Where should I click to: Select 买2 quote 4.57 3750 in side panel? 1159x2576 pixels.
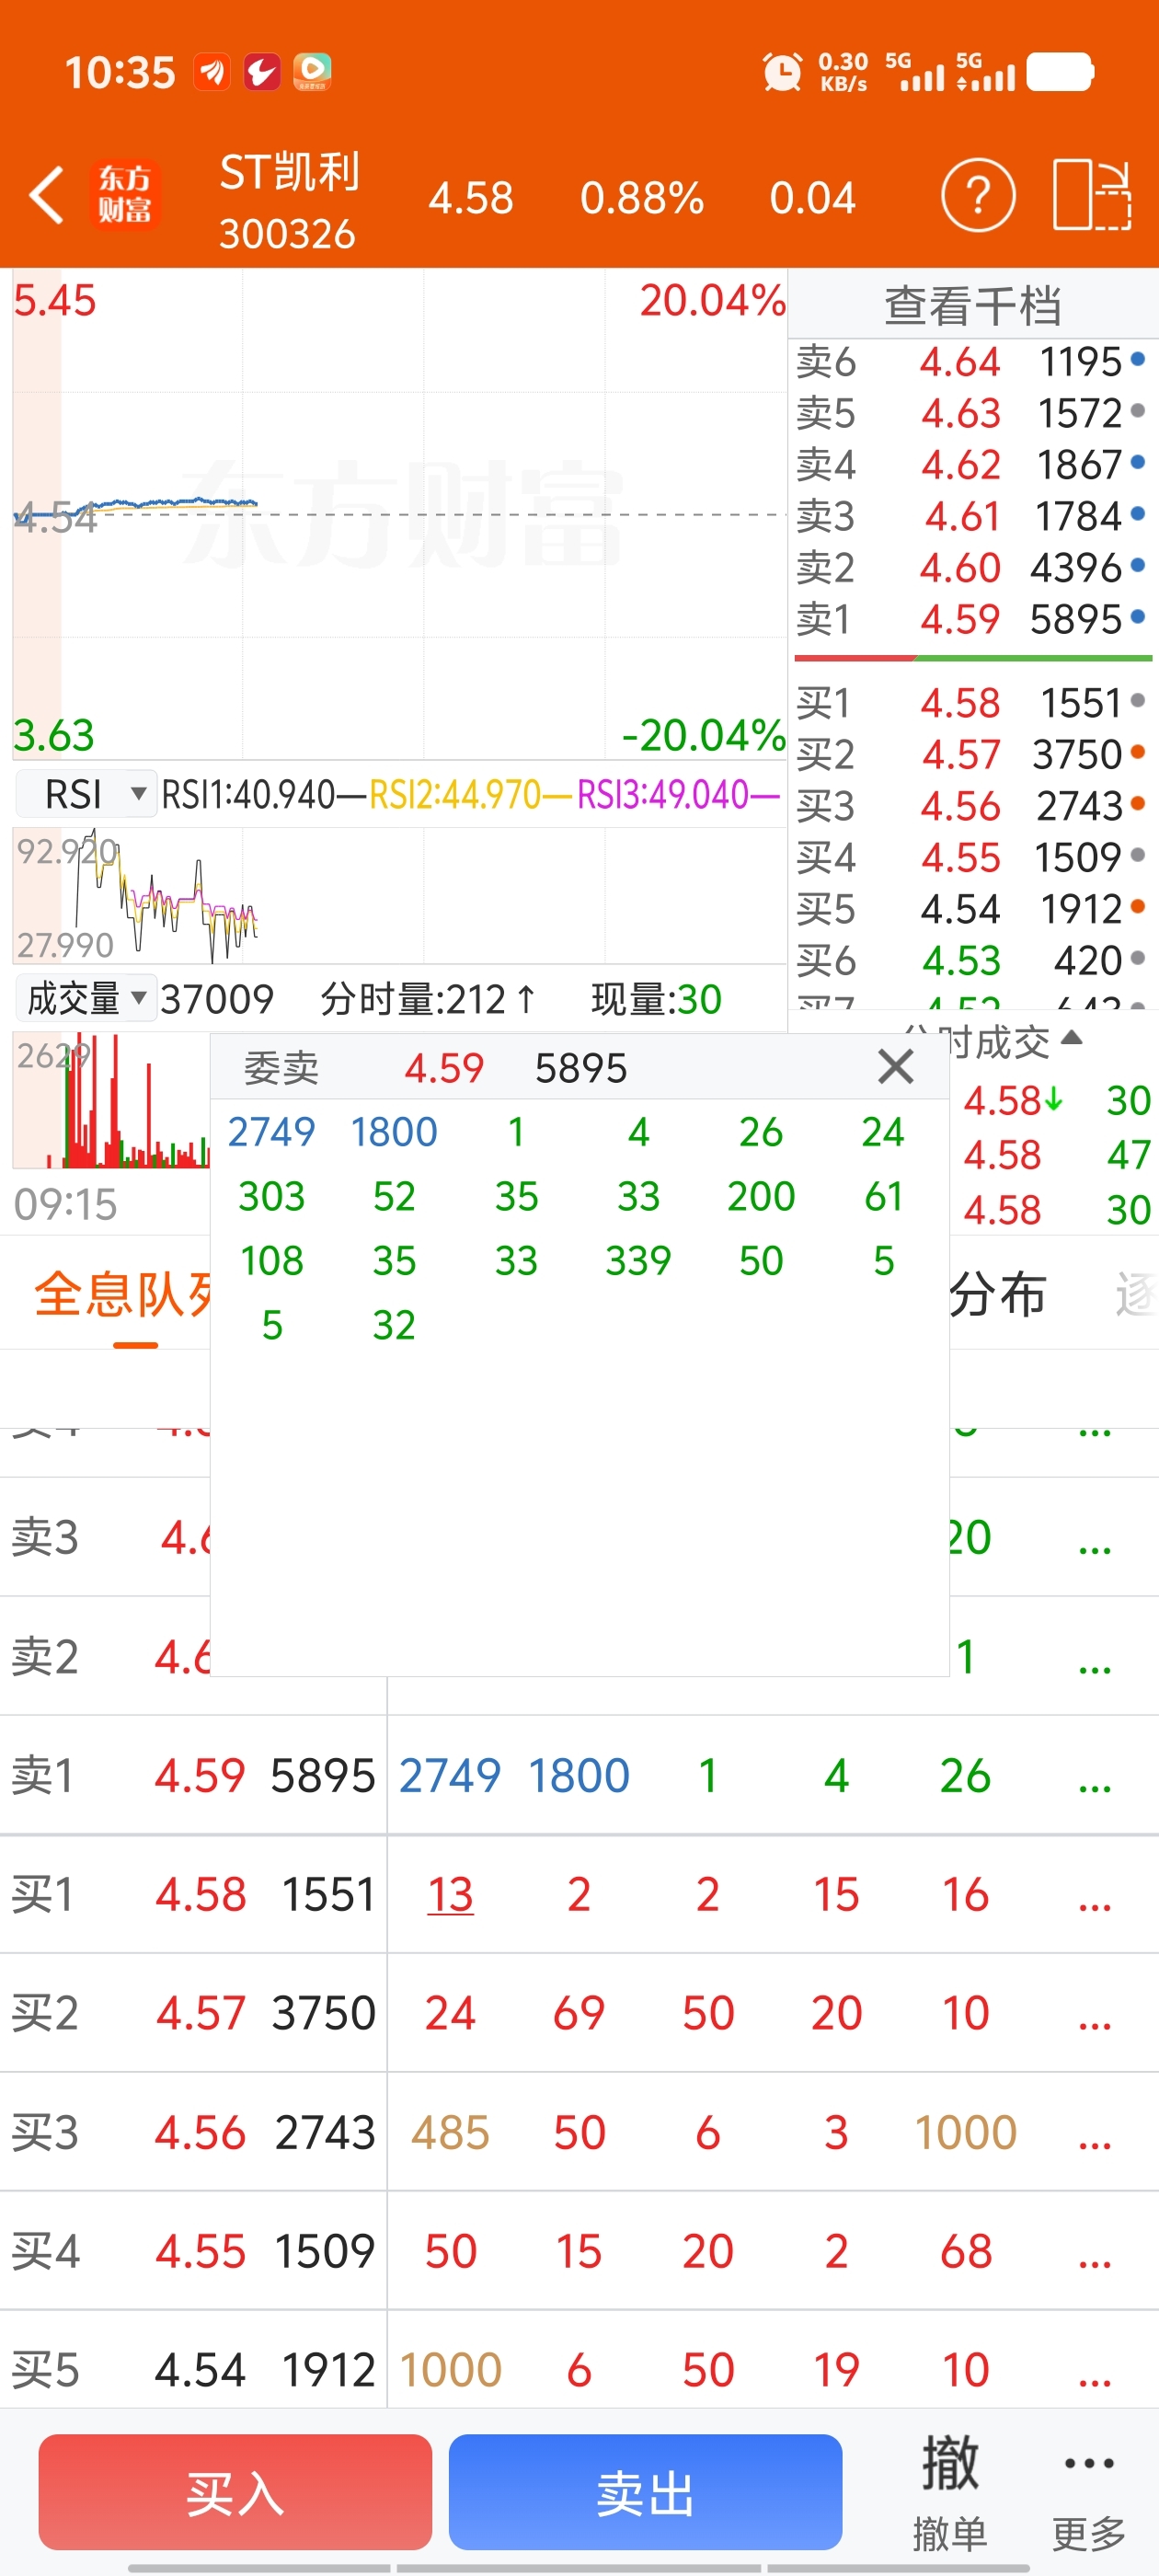click(x=972, y=754)
